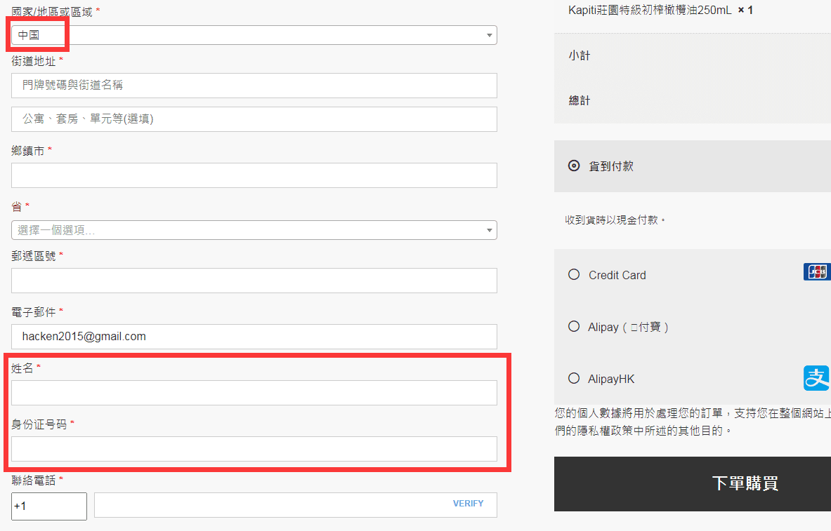Click the apartment/unit optional address field
The width and height of the screenshot is (831, 531).
(x=254, y=119)
